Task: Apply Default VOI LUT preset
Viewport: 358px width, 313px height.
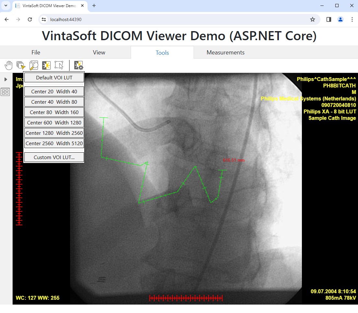Action: 54,78
